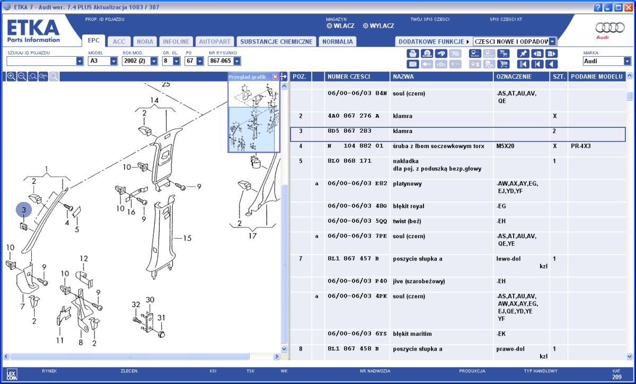Go to next illustration page
636x384 pixels.
552,54
